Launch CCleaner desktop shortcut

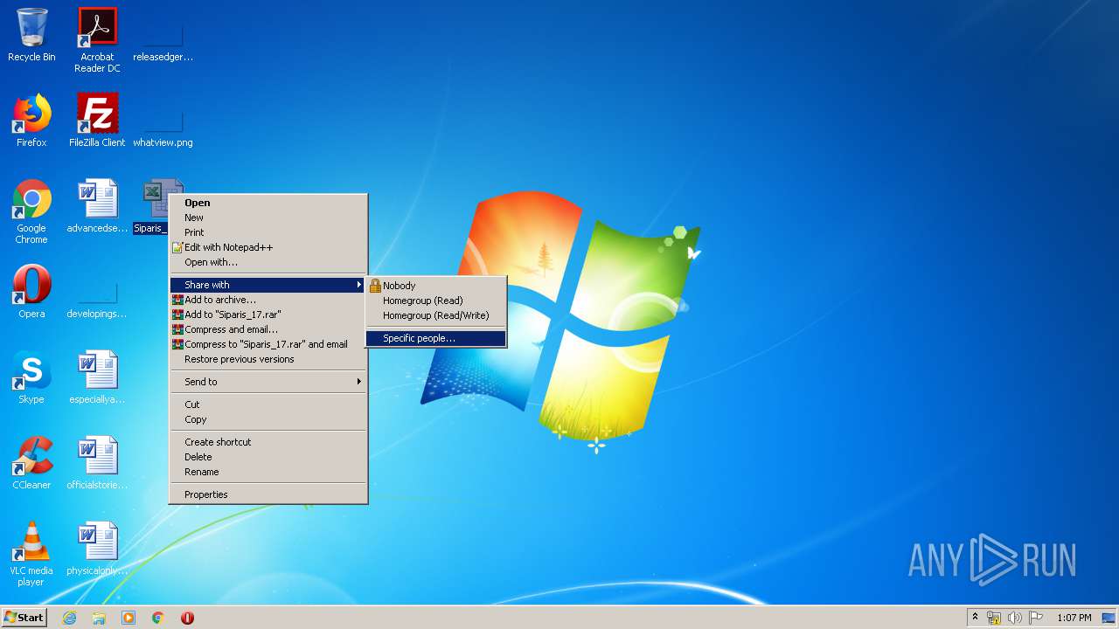(31, 463)
